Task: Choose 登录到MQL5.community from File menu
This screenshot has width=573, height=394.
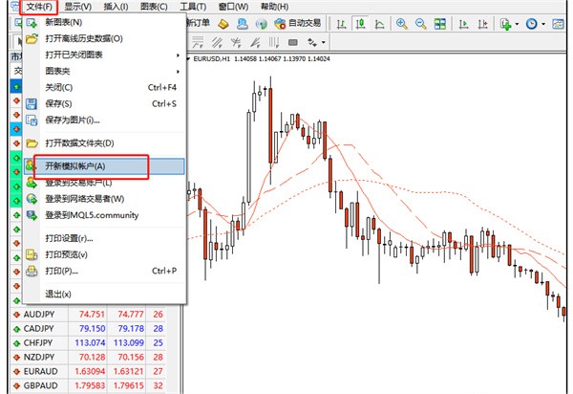Action: pyautogui.click(x=91, y=215)
